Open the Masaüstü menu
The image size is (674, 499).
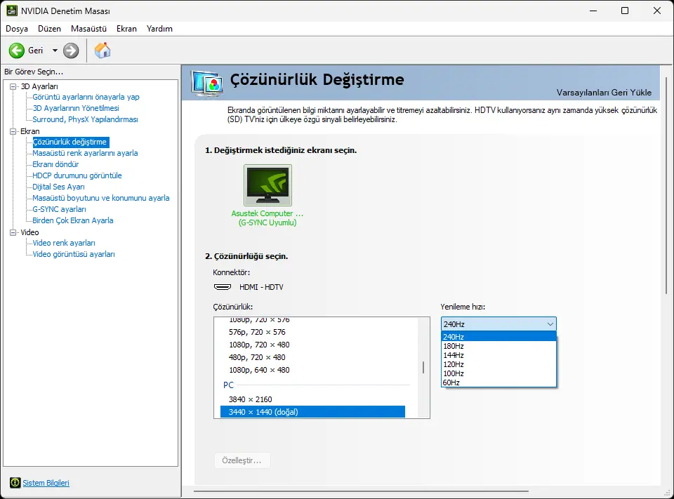click(x=88, y=29)
